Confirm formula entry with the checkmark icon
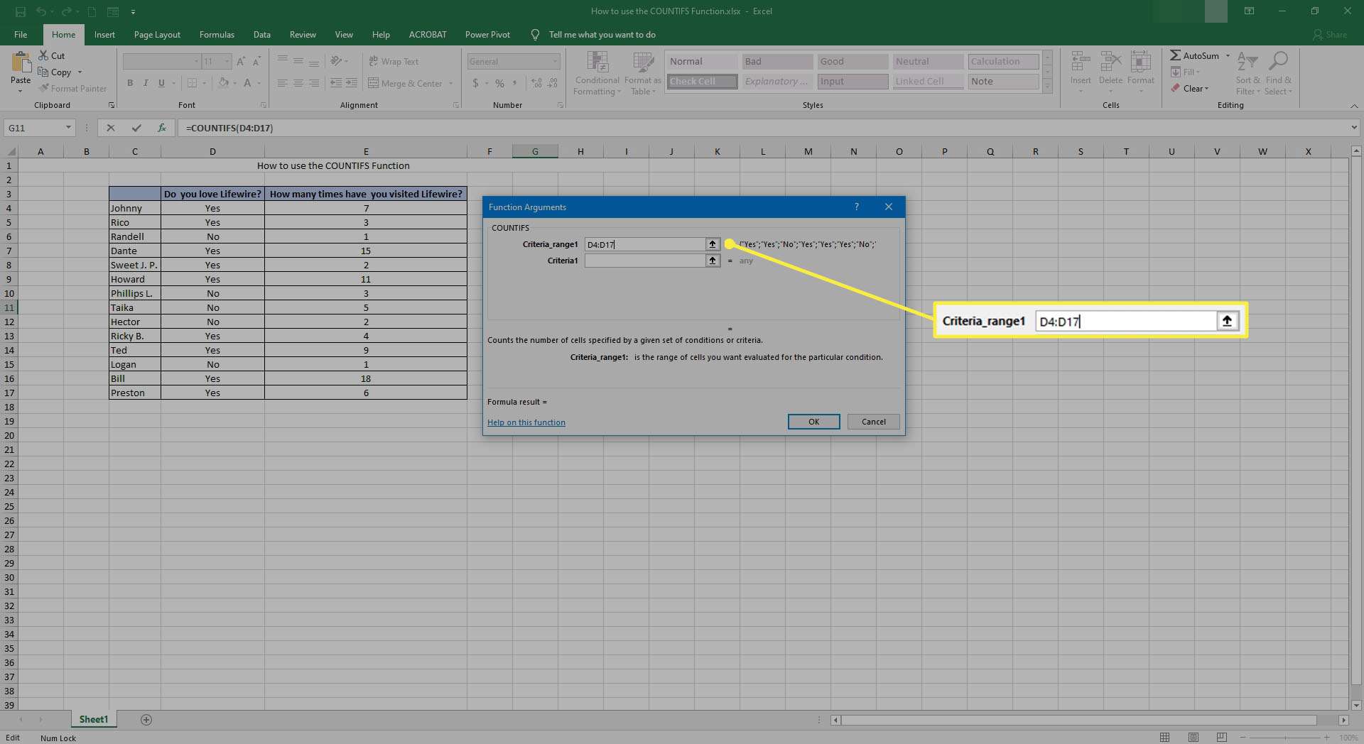 136,128
